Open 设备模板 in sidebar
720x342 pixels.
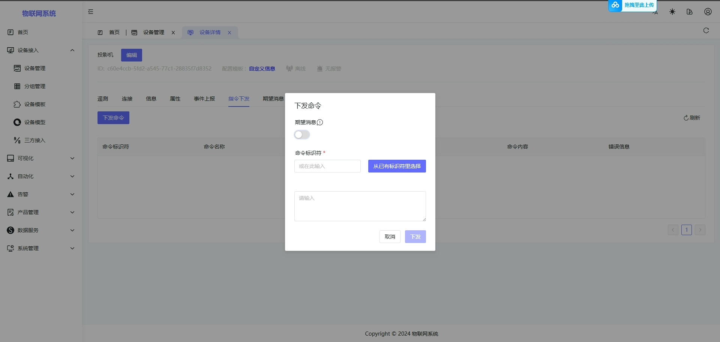tap(34, 104)
